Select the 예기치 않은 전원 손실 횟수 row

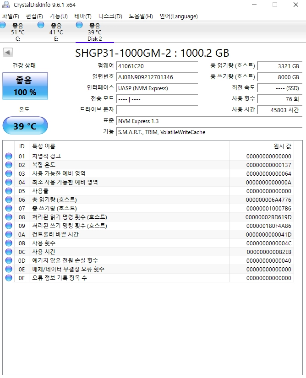tap(148, 260)
